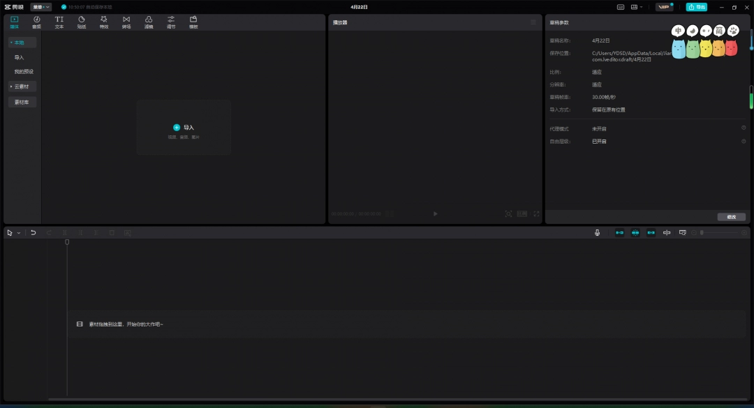Open the 菜单 dropdown next to logo

coord(40,7)
